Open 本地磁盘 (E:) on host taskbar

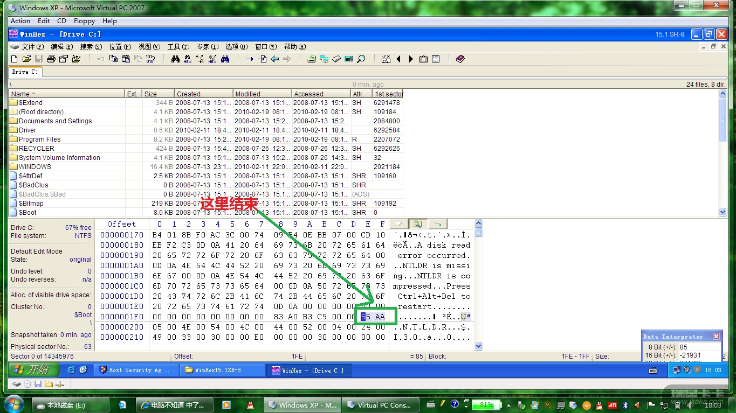click(70, 405)
